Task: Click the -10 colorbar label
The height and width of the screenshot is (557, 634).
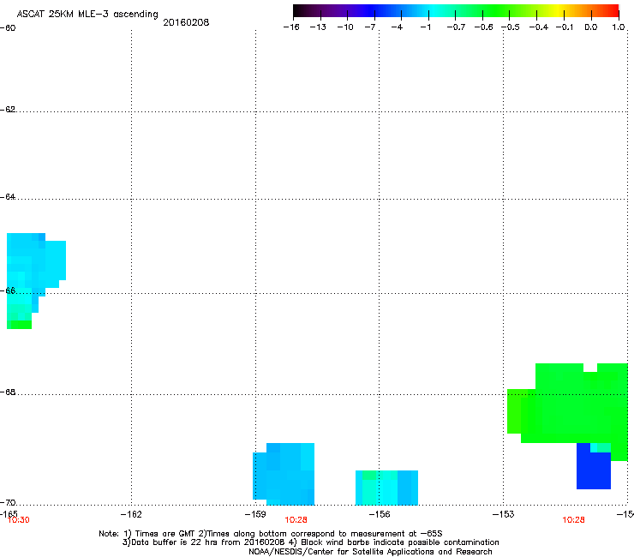Action: (x=345, y=27)
